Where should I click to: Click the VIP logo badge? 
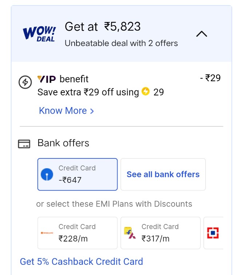coord(47,79)
